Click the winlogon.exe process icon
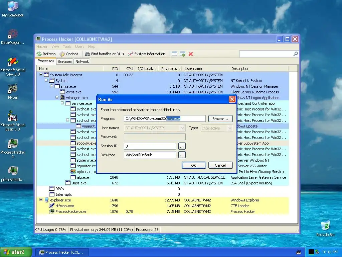This screenshot has width=342, height=257. click(x=62, y=97)
